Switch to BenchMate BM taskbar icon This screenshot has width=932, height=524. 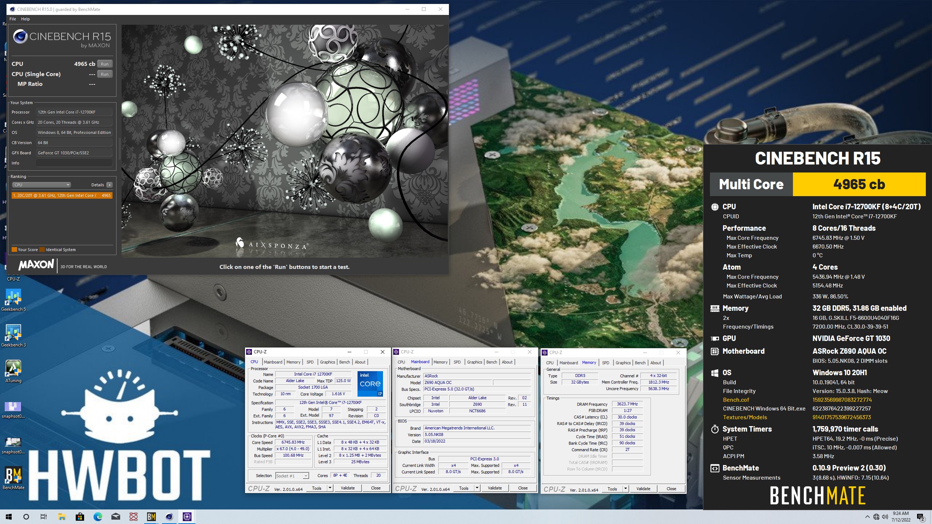pyautogui.click(x=151, y=517)
